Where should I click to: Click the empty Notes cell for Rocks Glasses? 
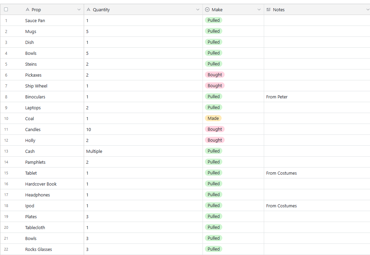click(x=317, y=249)
